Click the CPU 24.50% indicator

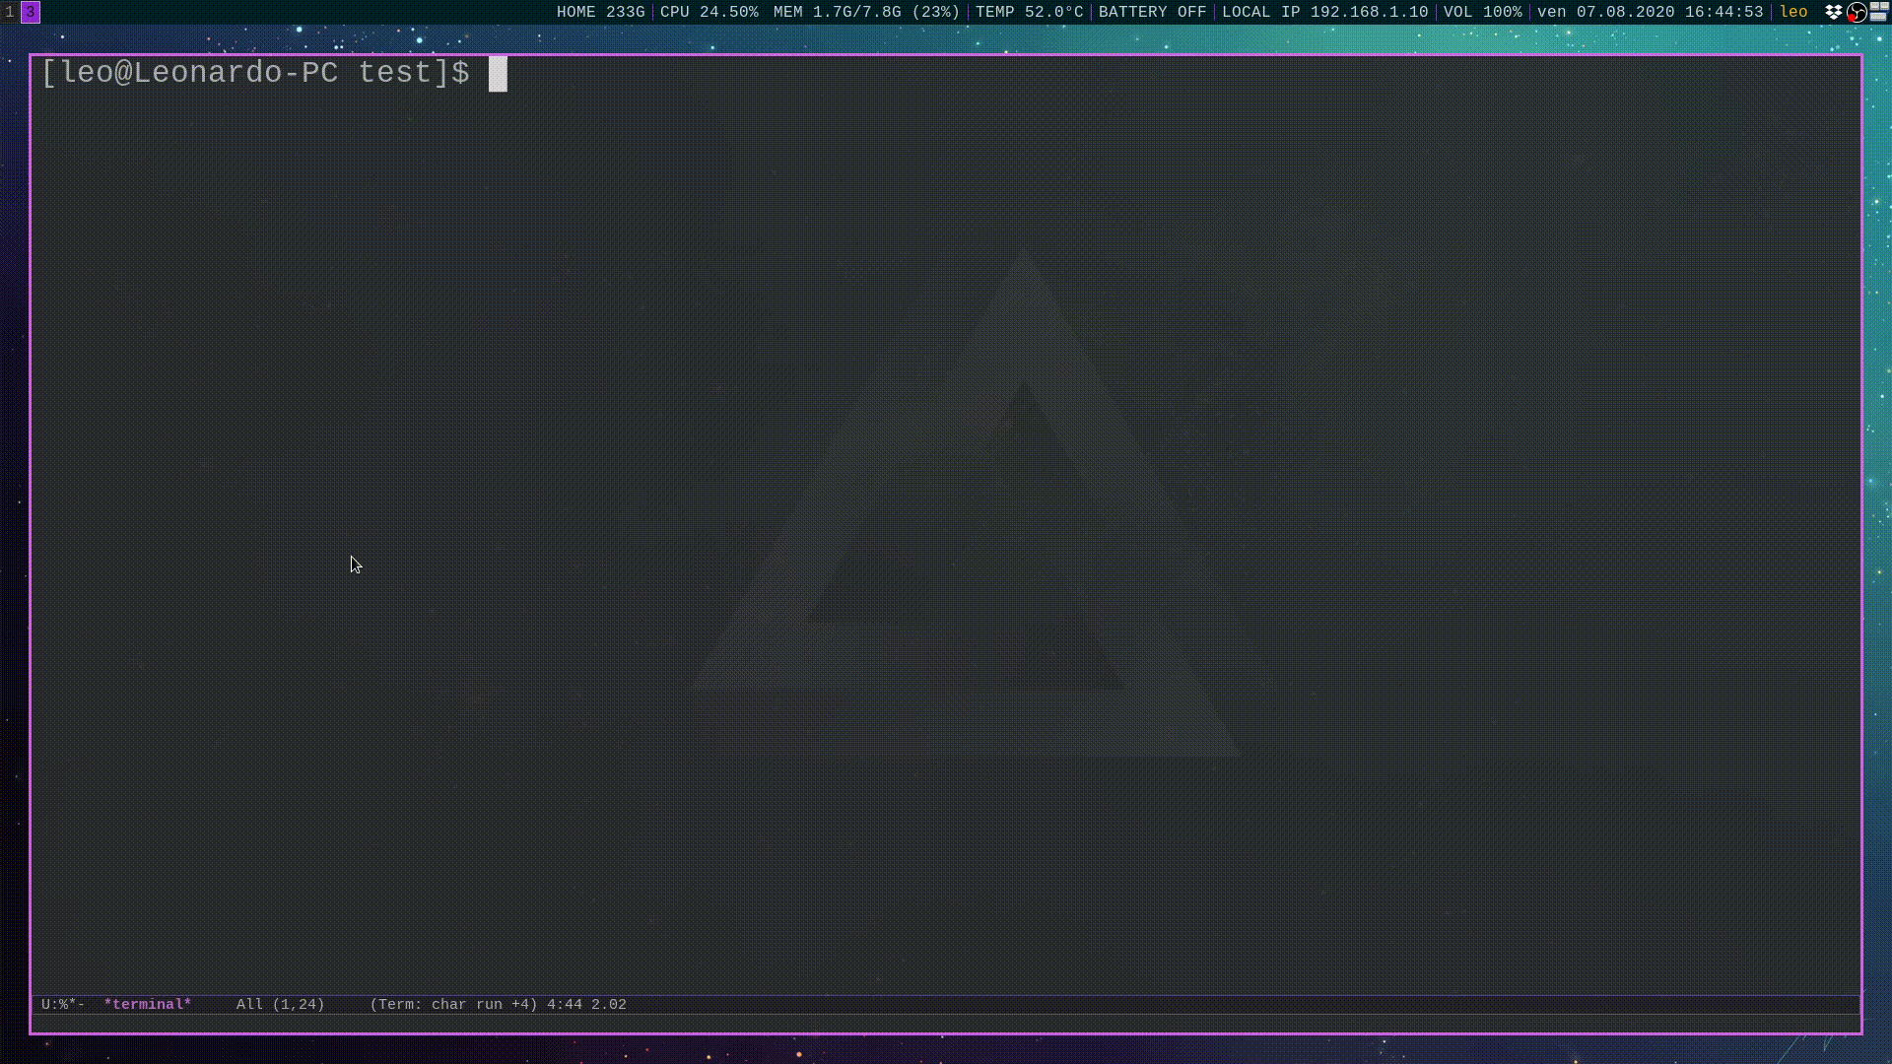click(709, 12)
